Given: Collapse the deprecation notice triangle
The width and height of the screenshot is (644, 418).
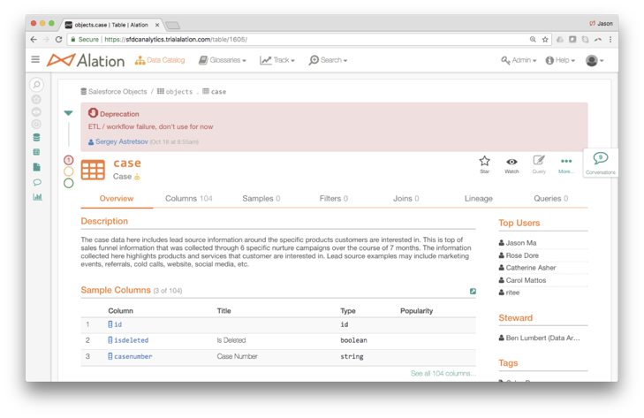Looking at the screenshot, I should tap(69, 113).
